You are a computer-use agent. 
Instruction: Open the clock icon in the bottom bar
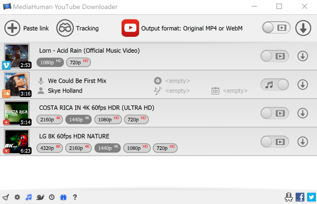[52, 197]
